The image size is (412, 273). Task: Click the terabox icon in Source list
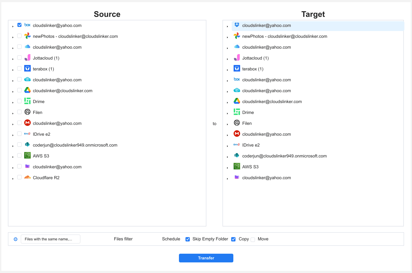27,68
